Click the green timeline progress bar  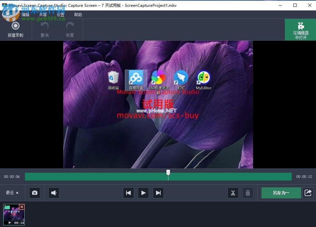tap(158, 177)
